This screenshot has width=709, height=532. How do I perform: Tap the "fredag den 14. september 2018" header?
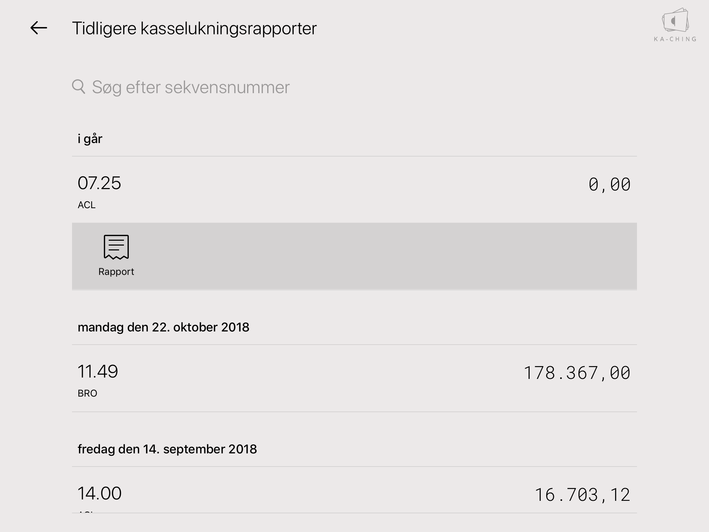pos(167,449)
